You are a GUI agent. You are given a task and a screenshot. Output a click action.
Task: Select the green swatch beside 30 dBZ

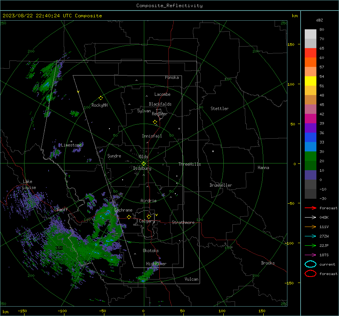pos(310,156)
